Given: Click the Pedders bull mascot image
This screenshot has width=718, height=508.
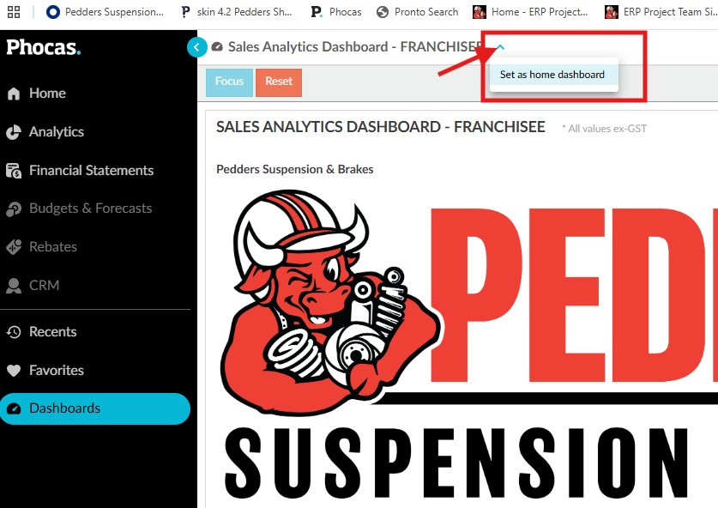Looking at the screenshot, I should point(329,302).
